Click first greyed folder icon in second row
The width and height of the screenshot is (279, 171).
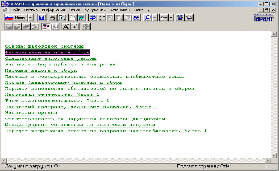coord(8,27)
